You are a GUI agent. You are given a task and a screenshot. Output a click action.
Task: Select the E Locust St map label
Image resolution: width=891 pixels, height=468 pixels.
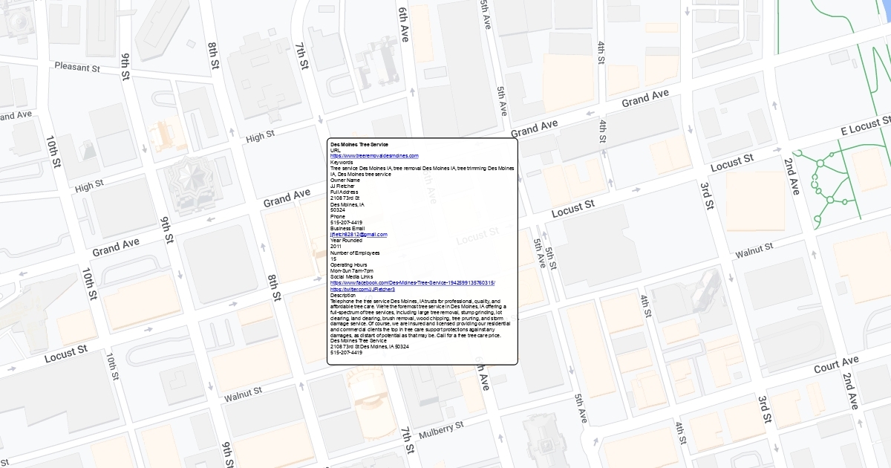[865, 126]
